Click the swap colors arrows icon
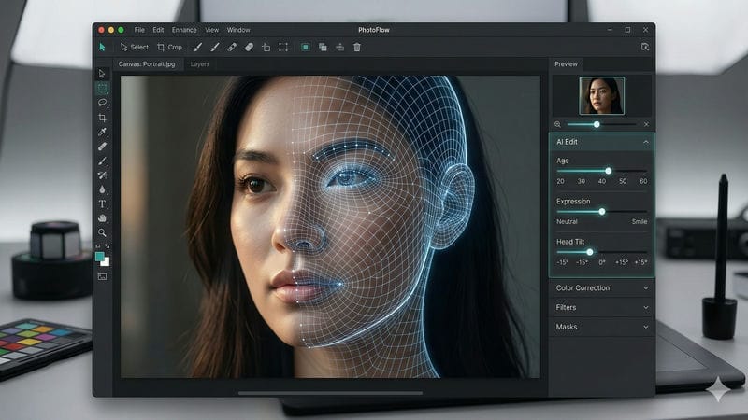This screenshot has width=748, height=420. coord(108,246)
